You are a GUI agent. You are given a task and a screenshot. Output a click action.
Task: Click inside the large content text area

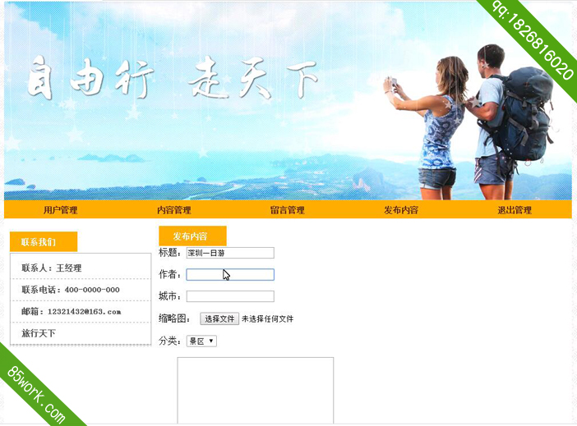[256, 391]
